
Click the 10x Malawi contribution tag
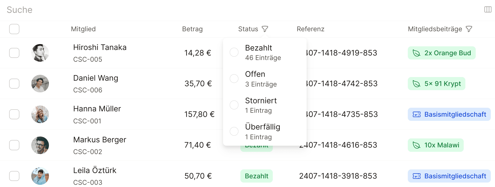point(436,145)
